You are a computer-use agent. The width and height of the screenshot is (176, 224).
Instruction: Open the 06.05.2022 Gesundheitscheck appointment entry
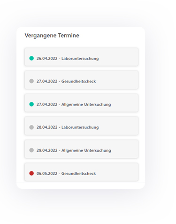coord(81,172)
